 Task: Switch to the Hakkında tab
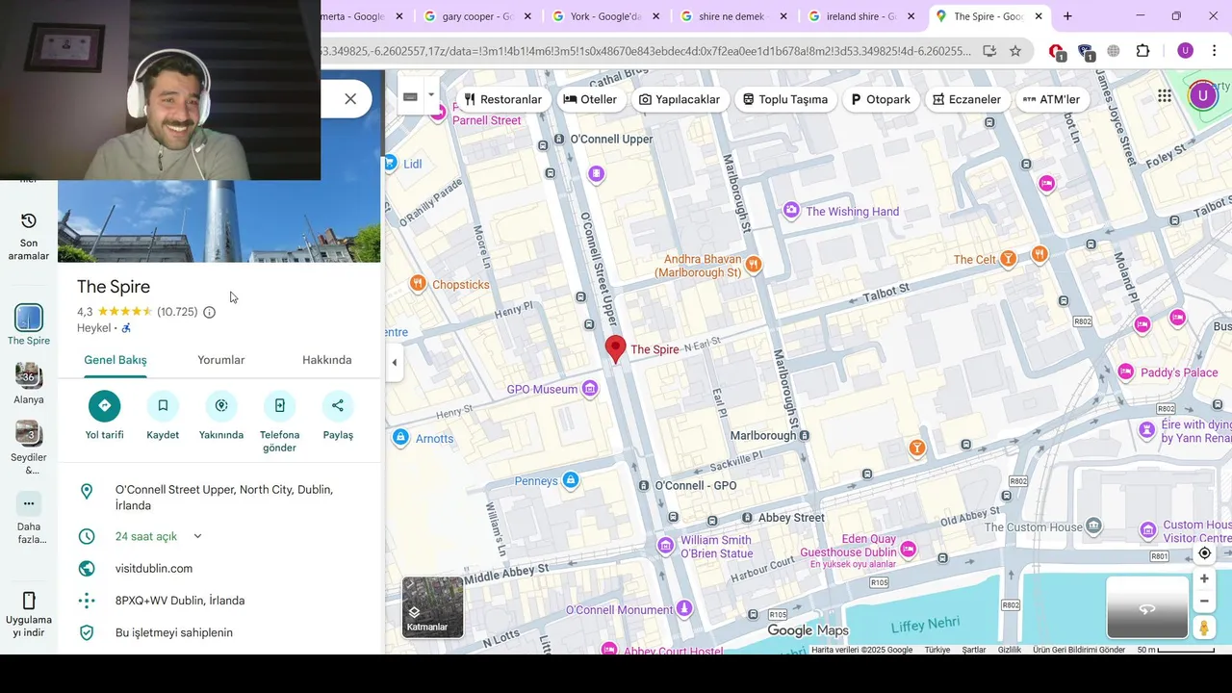(x=327, y=360)
